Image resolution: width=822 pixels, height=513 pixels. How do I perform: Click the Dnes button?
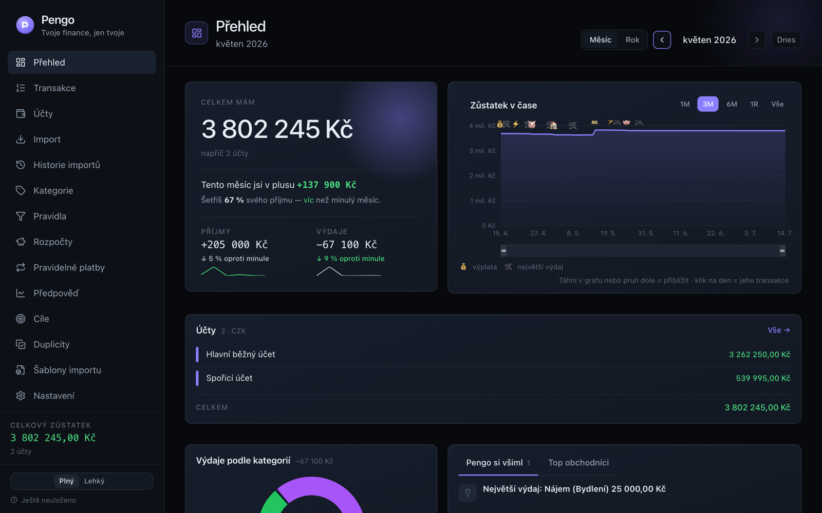click(786, 40)
